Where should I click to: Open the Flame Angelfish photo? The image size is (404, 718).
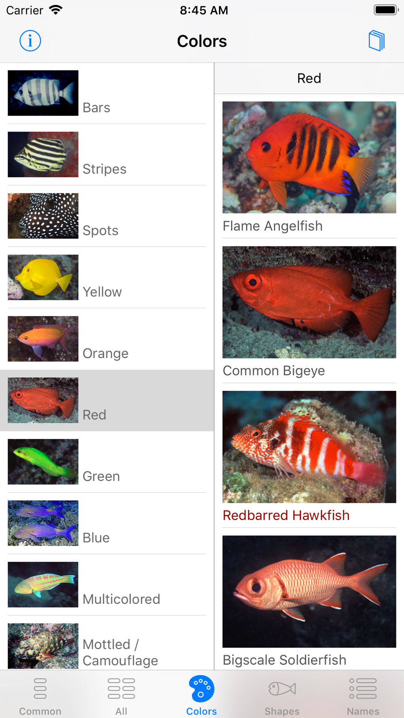point(309,157)
